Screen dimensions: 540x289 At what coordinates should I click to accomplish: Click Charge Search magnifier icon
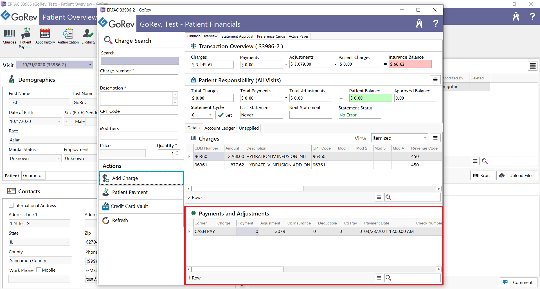coord(108,40)
